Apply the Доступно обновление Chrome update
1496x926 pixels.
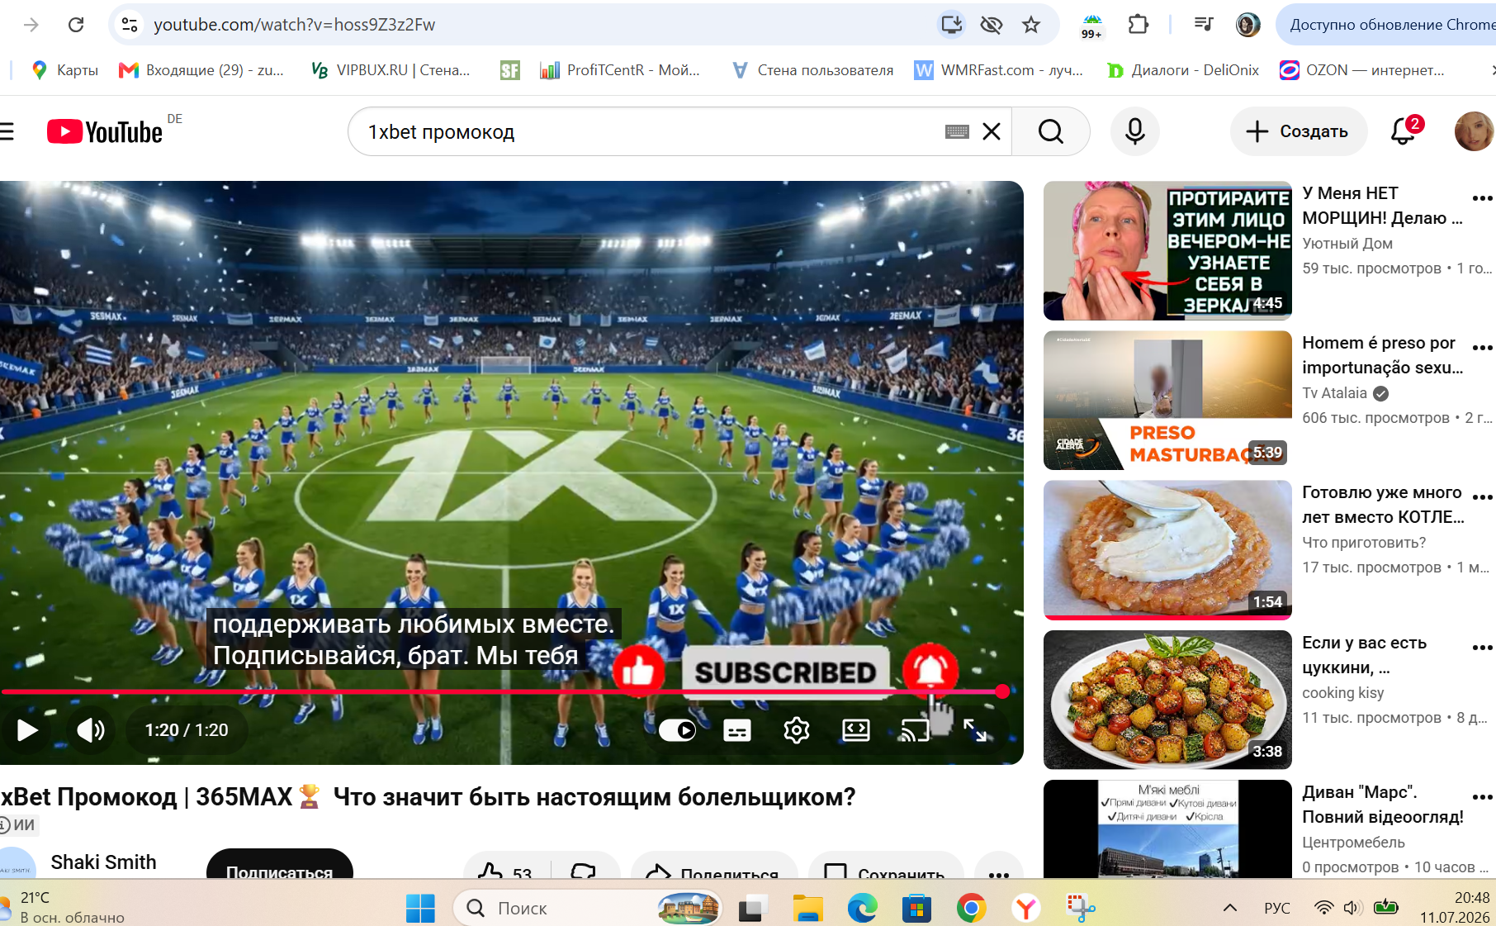pos(1387,25)
